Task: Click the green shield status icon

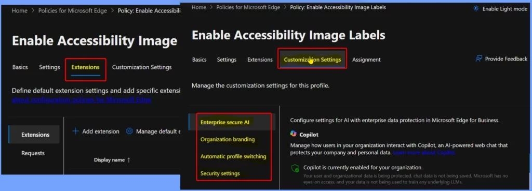Action: (295, 168)
